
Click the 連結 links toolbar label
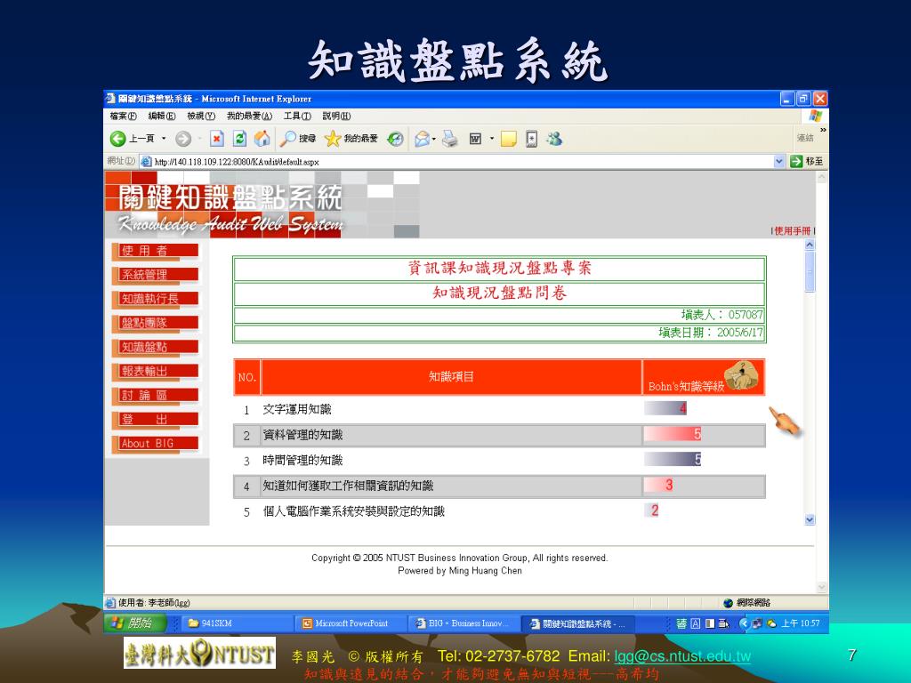[805, 138]
